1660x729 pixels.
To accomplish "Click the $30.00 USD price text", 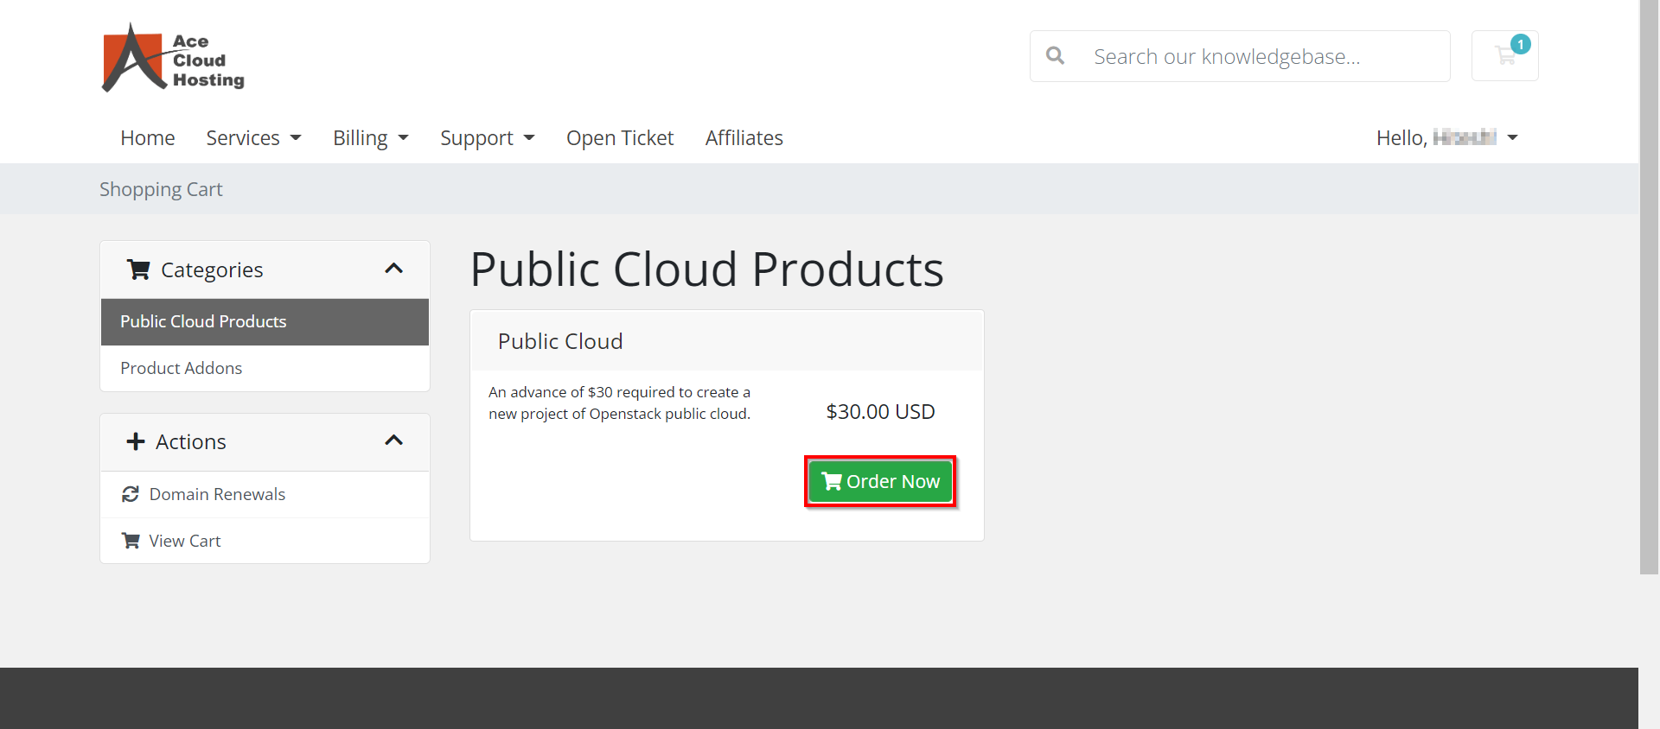I will pyautogui.click(x=880, y=412).
